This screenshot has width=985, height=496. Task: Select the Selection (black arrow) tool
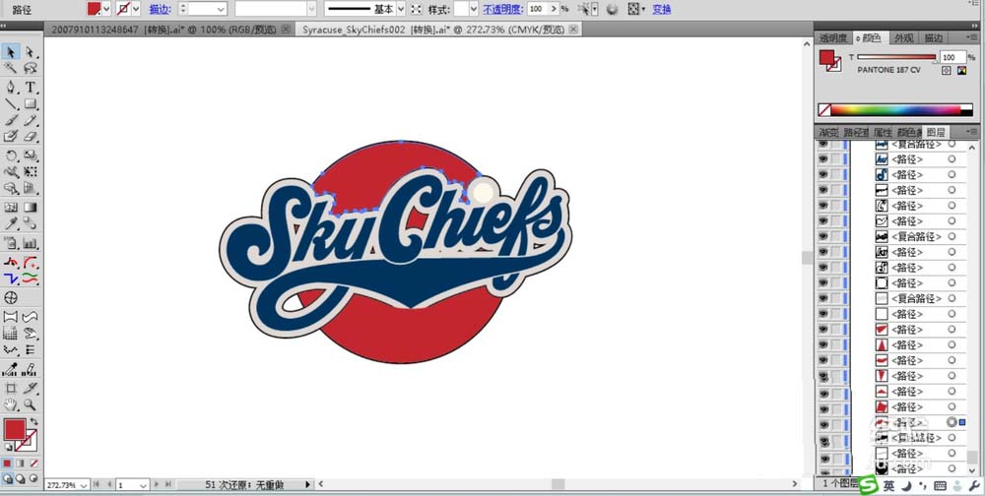[x=11, y=52]
